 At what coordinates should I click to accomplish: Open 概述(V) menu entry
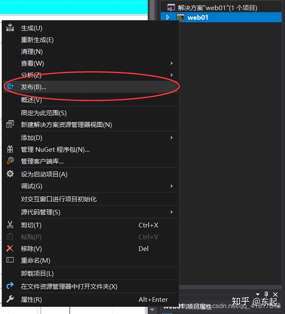click(90, 100)
